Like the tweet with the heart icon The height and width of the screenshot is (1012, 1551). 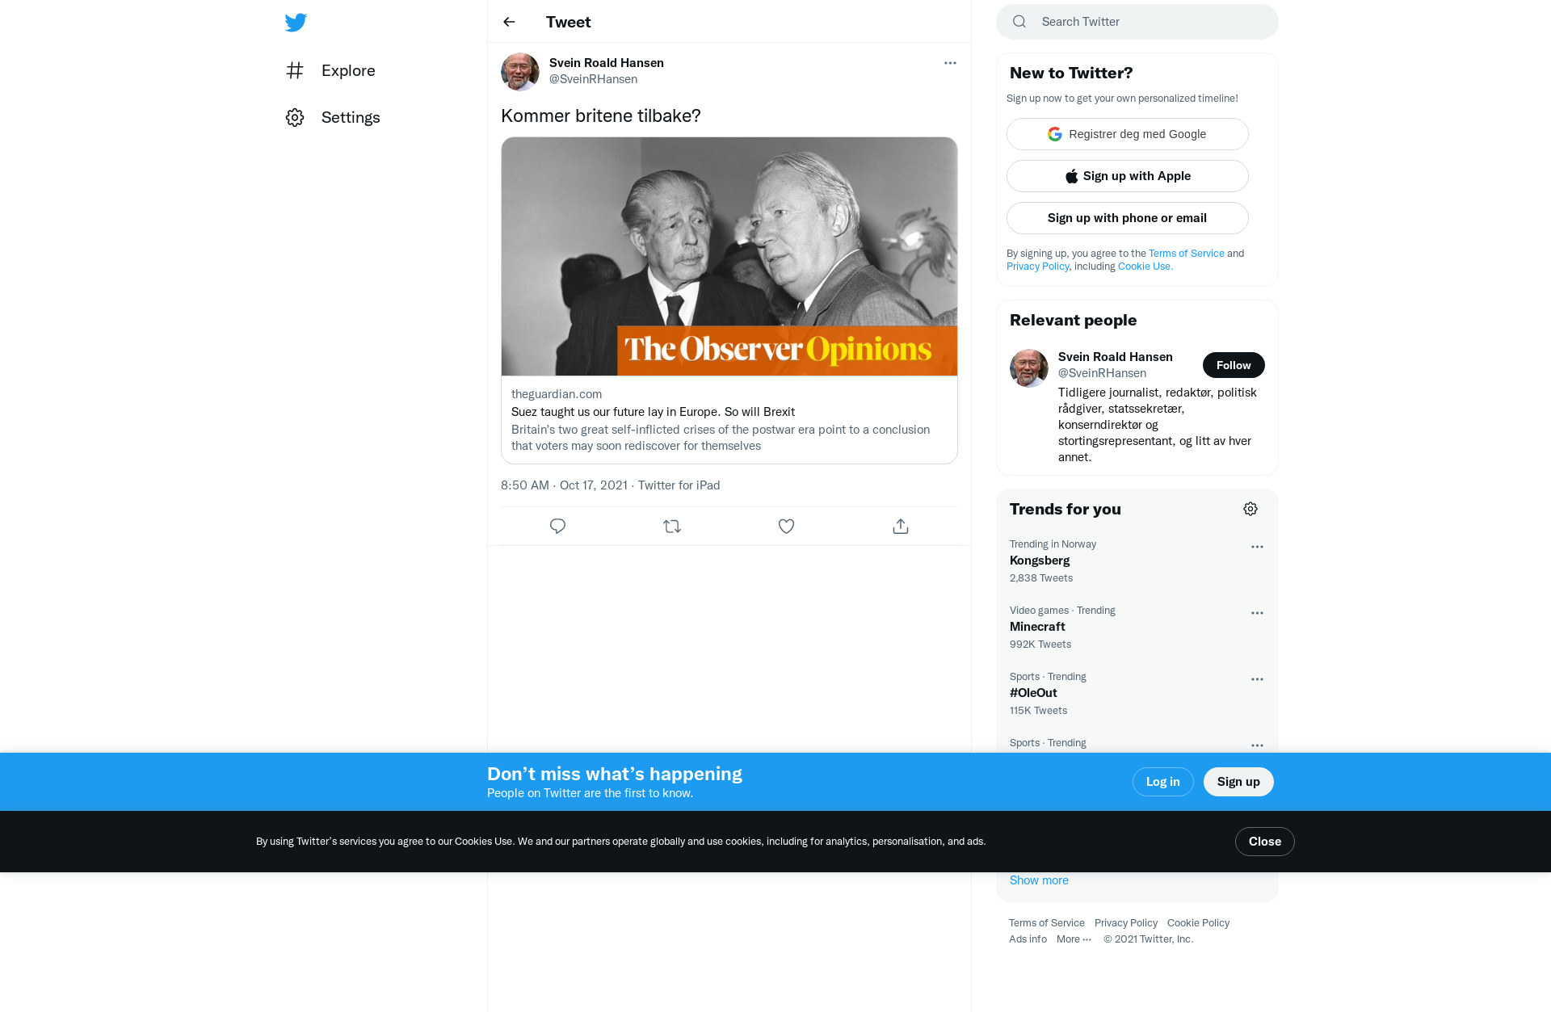786,527
